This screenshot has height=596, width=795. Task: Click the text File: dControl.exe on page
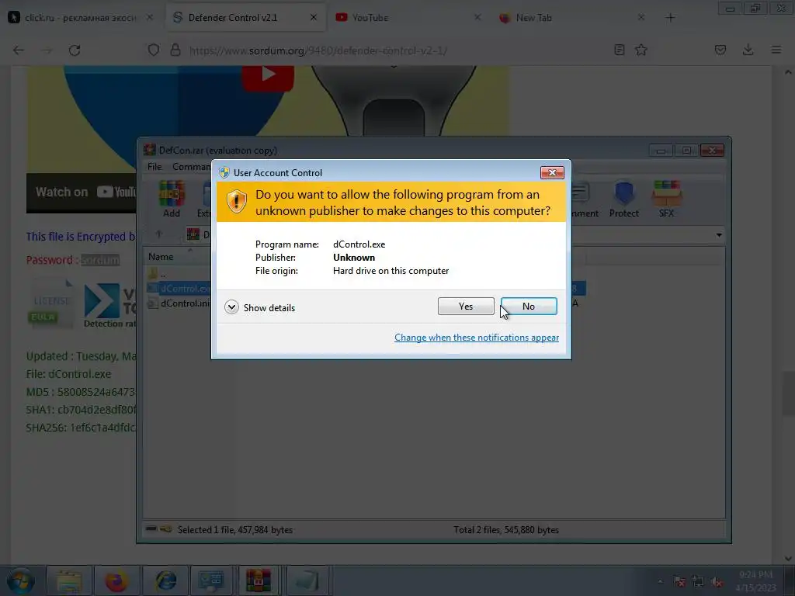pyautogui.click(x=68, y=374)
